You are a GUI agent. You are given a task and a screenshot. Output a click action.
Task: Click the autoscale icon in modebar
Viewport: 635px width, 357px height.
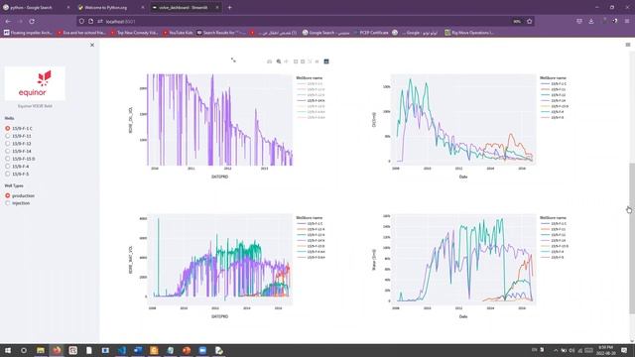[x=310, y=61]
